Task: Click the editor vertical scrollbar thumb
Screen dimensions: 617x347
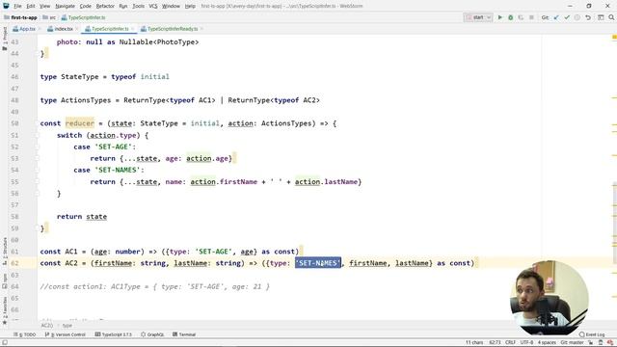Action: click(x=615, y=222)
